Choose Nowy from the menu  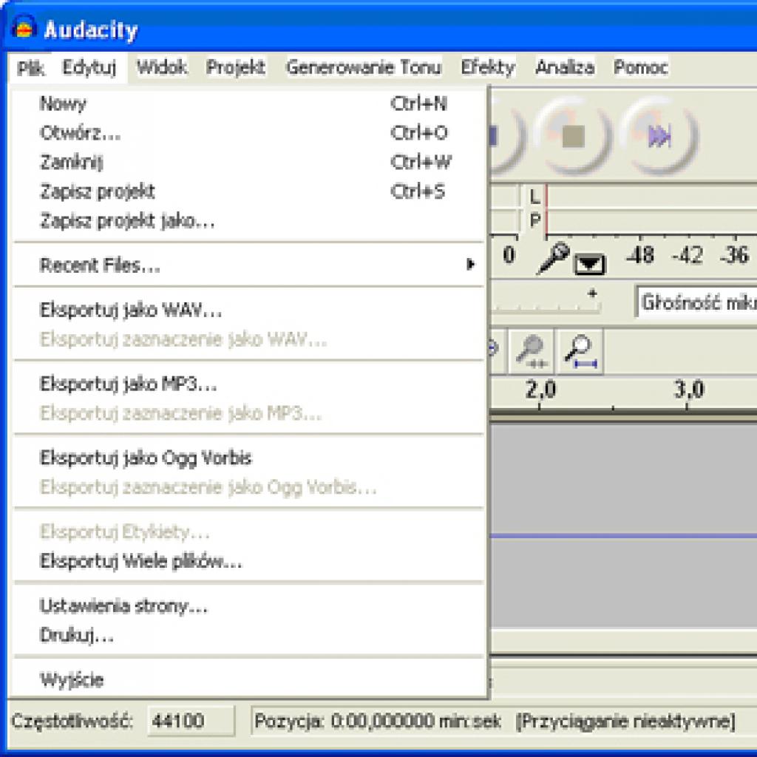pos(248,103)
